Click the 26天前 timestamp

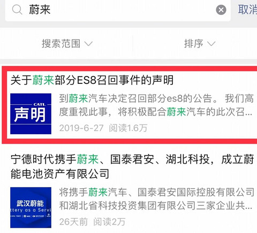tap(73, 222)
